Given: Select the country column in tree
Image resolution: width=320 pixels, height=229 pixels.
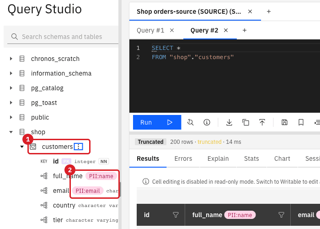Looking at the screenshot, I should 64,205.
